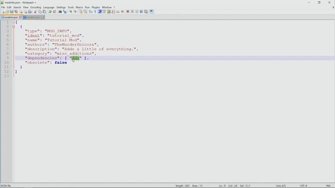Paste clipboard using toolbar Paste icon
The image size is (335, 188).
44,11
